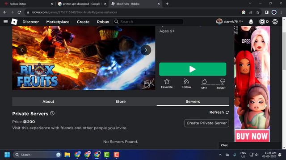This screenshot has height=160, width=286.
Task: Open Private Servers help question mark
Action: (x=52, y=113)
